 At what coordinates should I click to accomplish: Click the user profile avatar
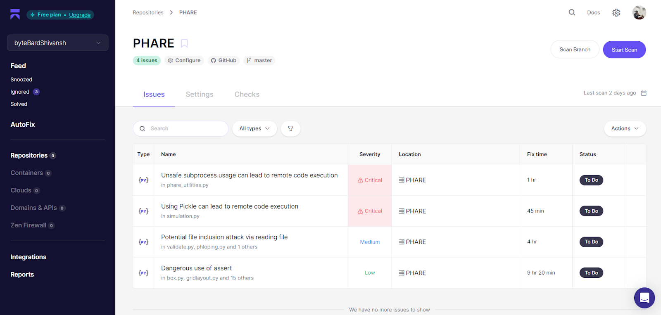[639, 13]
